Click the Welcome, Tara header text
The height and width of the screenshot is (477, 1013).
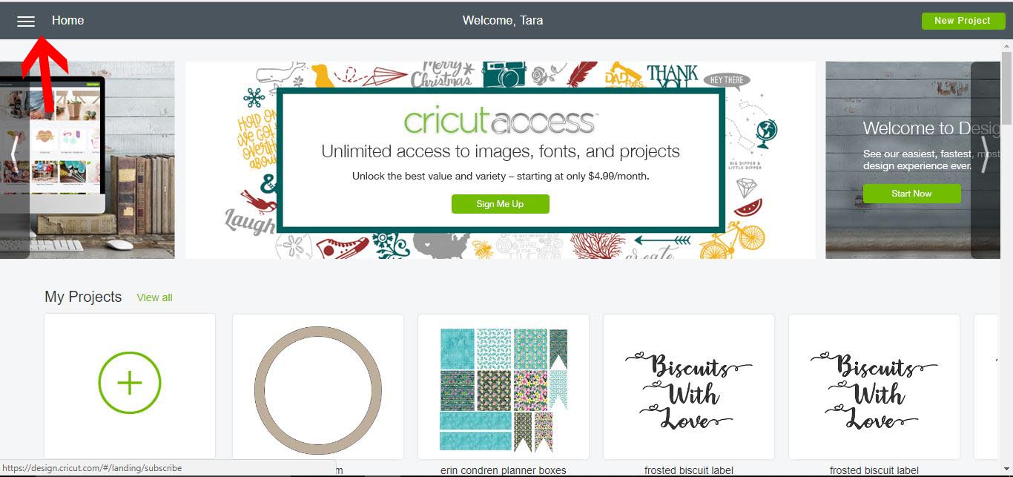pos(503,21)
